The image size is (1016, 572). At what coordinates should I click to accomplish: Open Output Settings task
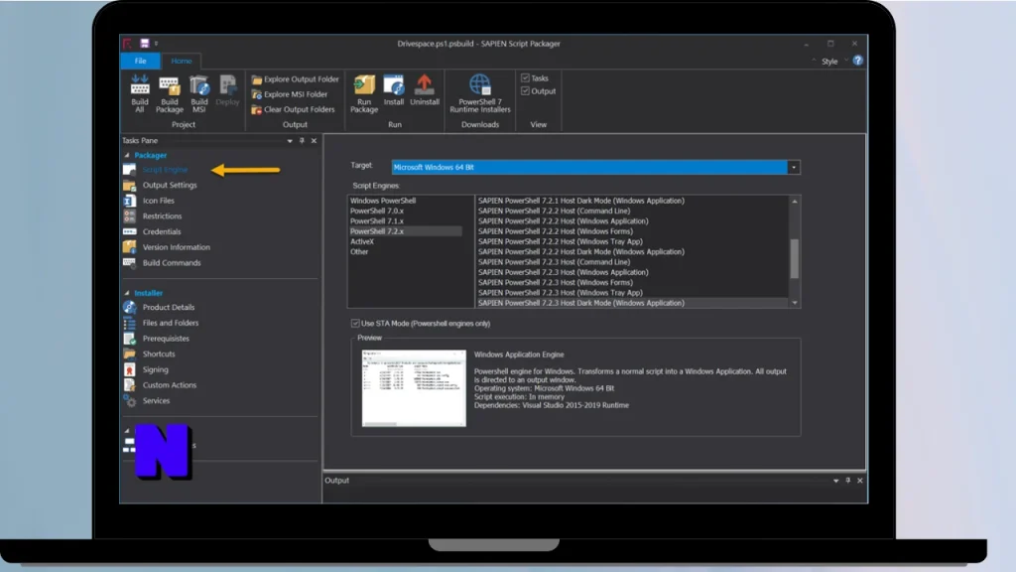coord(170,185)
